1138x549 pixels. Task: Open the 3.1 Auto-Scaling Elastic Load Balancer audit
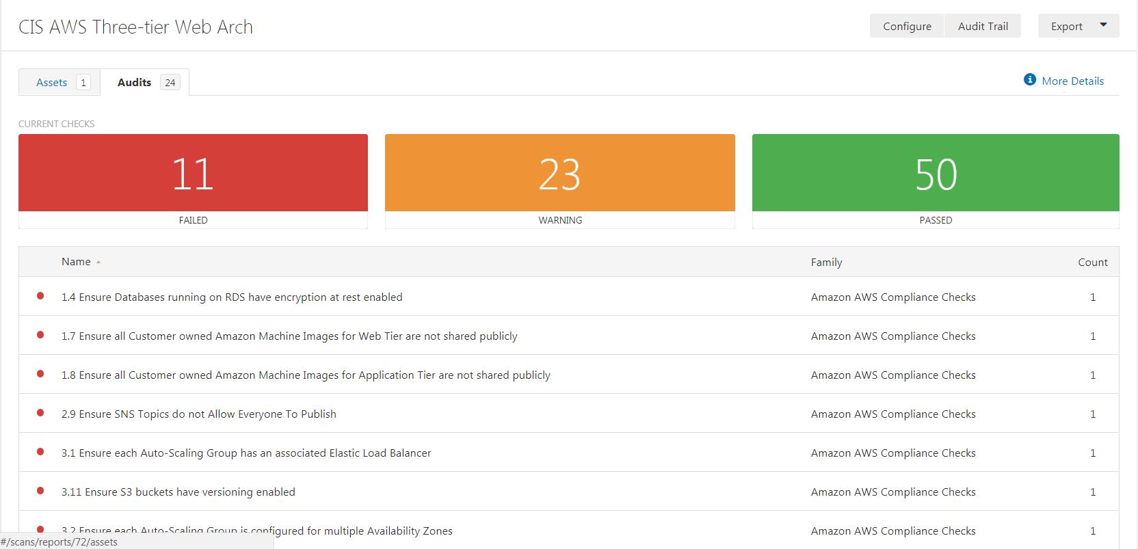246,453
